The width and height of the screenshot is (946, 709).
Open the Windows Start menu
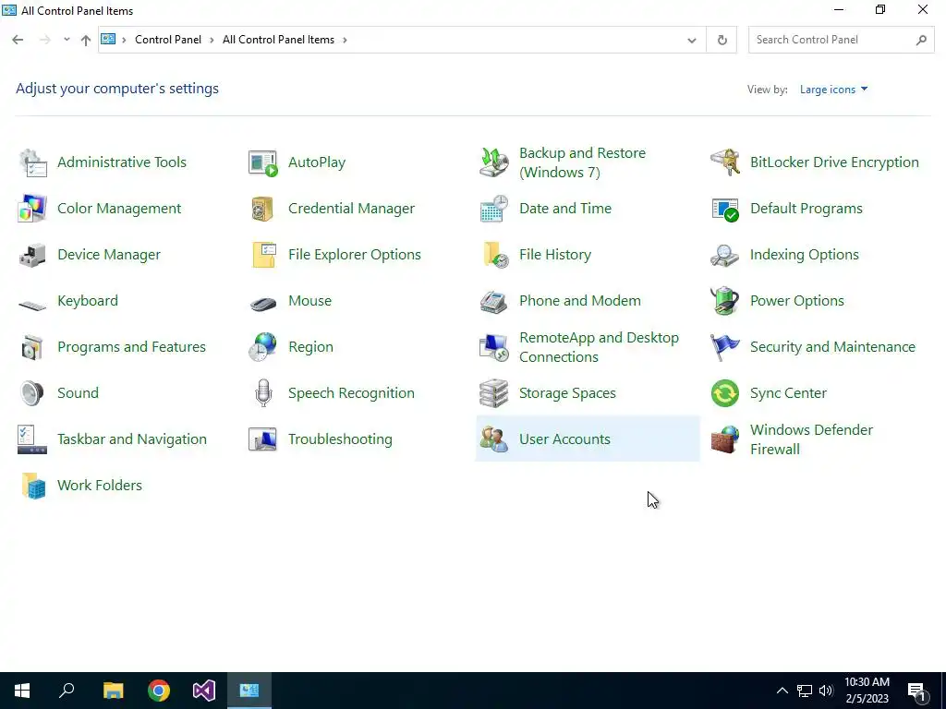22,691
